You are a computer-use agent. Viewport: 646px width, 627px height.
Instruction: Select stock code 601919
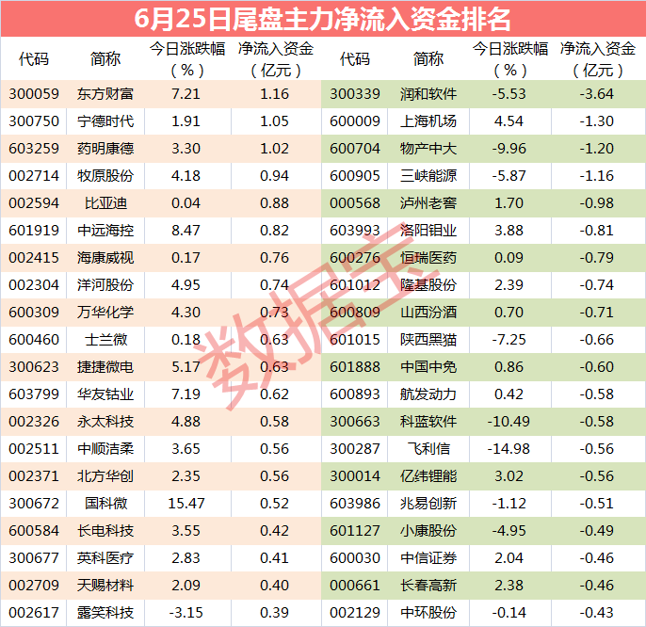tap(34, 231)
